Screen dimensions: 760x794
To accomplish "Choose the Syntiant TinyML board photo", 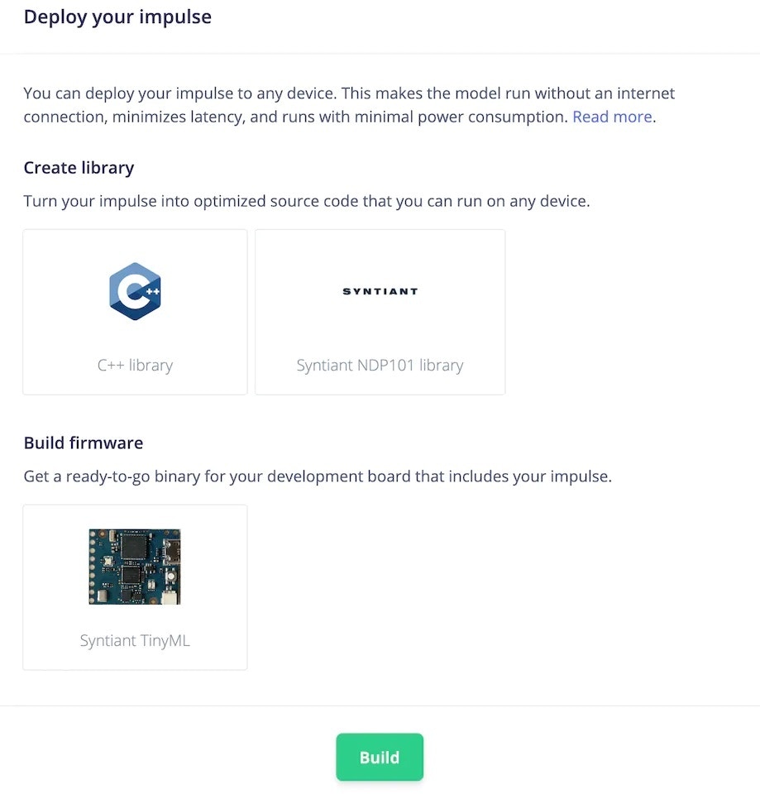I will (x=135, y=567).
